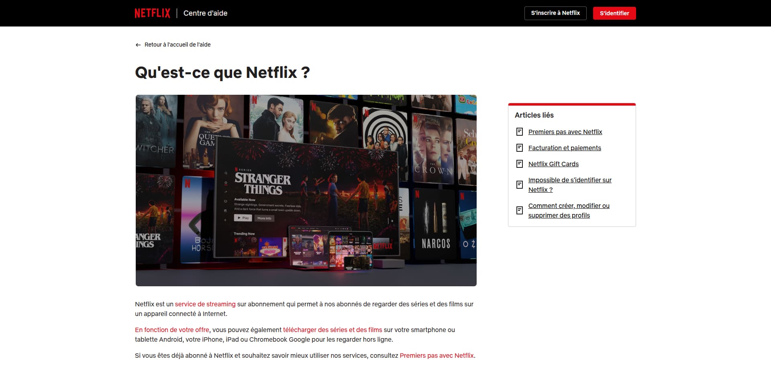Click S'inscrire à Netflix button

click(x=555, y=13)
